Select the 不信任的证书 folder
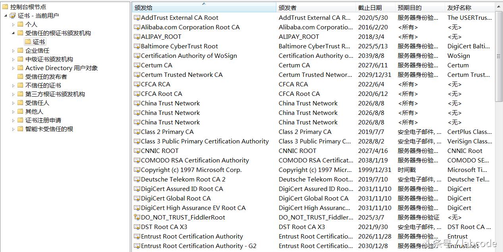Image resolution: width=503 pixels, height=252 pixels. pos(43,86)
